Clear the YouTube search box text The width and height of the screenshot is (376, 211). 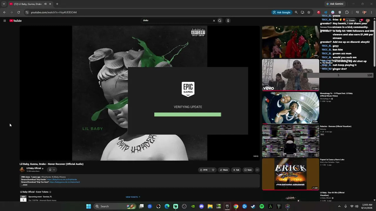(x=214, y=21)
